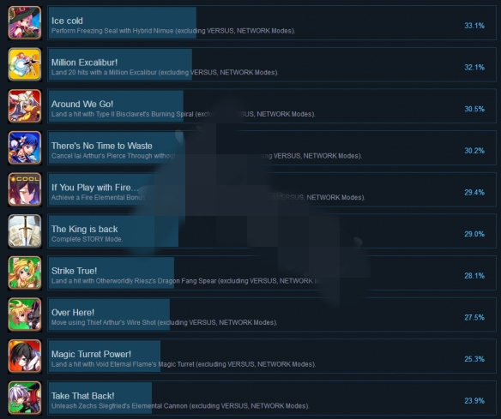
Task: Select the COOL If You Play with Fire icon
Action: (25, 189)
